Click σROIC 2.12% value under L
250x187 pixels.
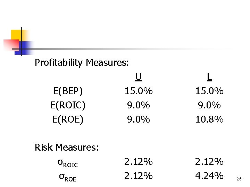(x=209, y=162)
